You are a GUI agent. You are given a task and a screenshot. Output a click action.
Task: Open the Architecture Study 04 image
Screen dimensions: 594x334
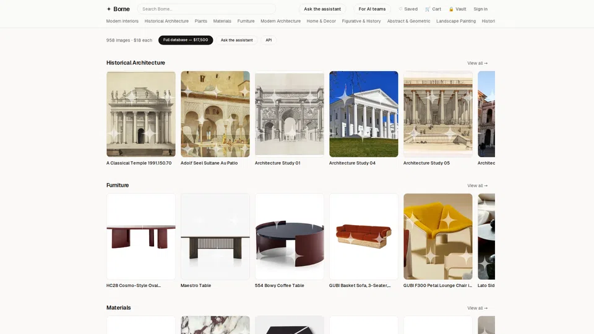tap(364, 114)
